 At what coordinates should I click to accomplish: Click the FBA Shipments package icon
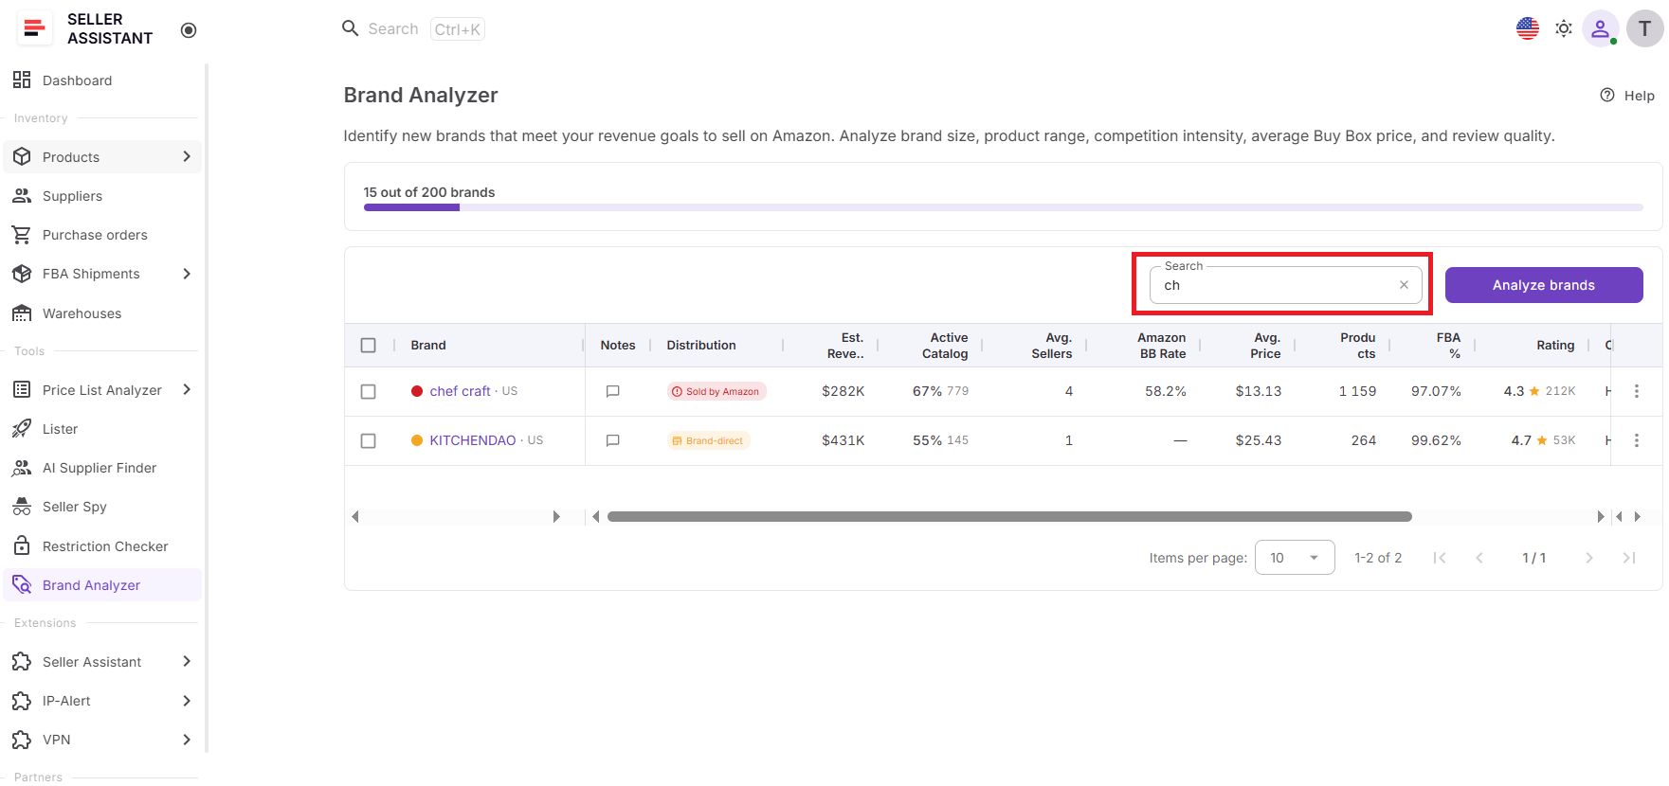coord(22,274)
